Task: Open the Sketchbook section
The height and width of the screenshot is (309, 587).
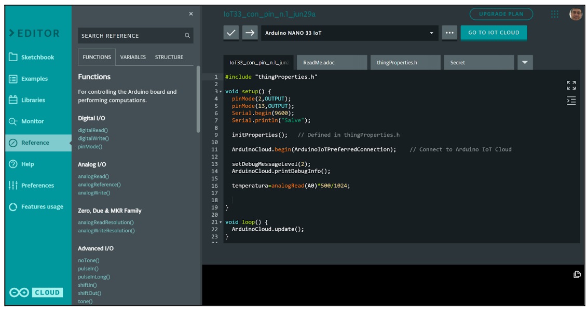Action: tap(32, 57)
